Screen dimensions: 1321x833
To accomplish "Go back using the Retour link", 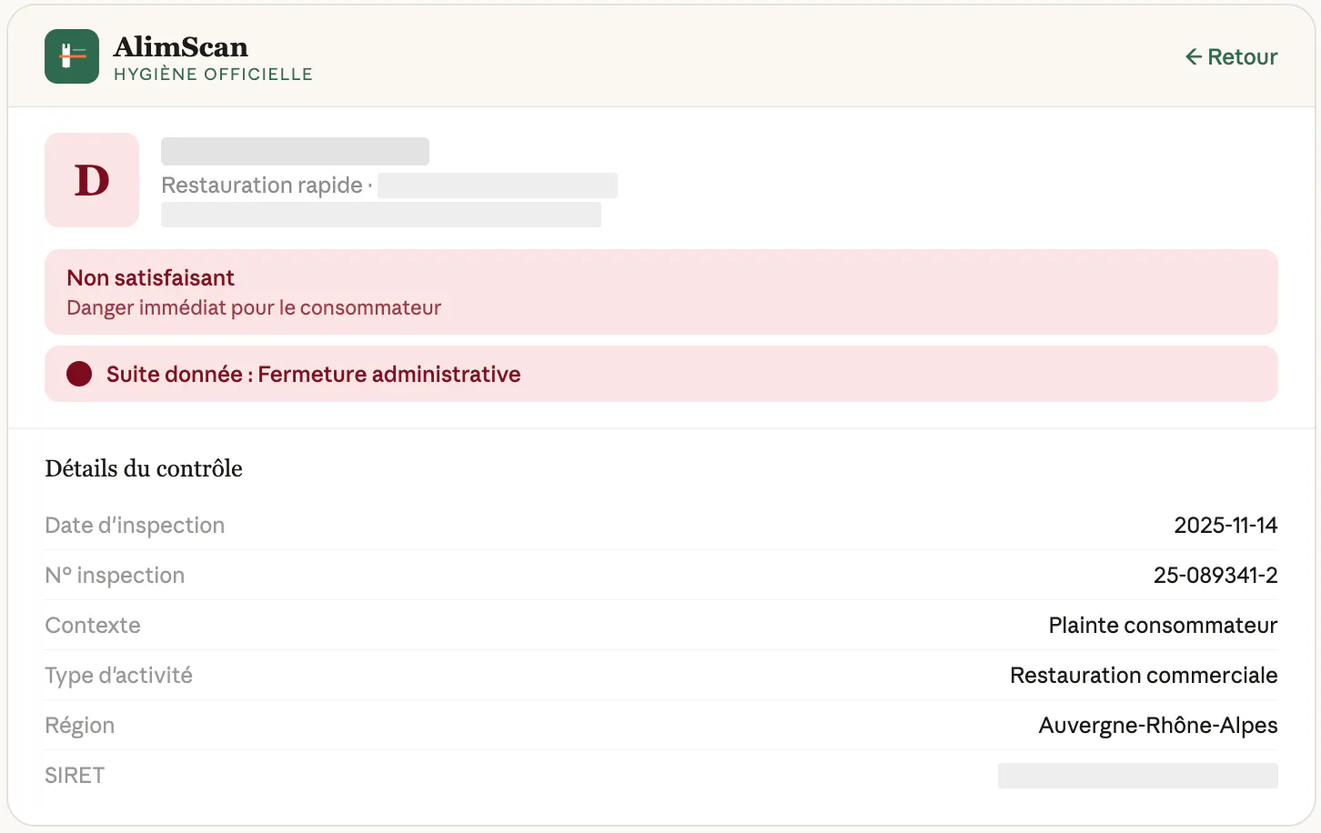I will pyautogui.click(x=1231, y=57).
